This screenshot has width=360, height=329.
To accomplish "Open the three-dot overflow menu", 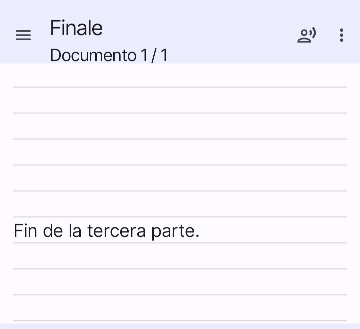I will coord(341,35).
